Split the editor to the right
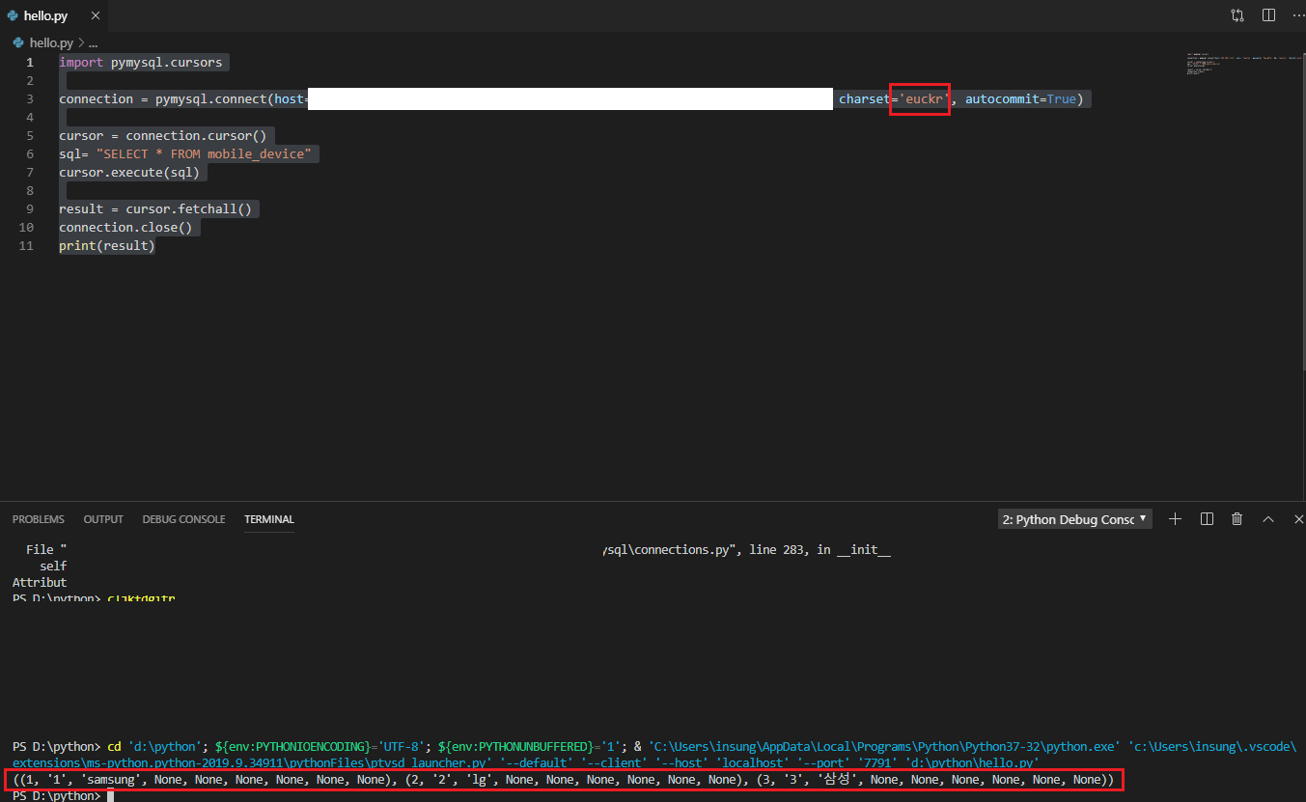This screenshot has height=802, width=1306. [1268, 15]
